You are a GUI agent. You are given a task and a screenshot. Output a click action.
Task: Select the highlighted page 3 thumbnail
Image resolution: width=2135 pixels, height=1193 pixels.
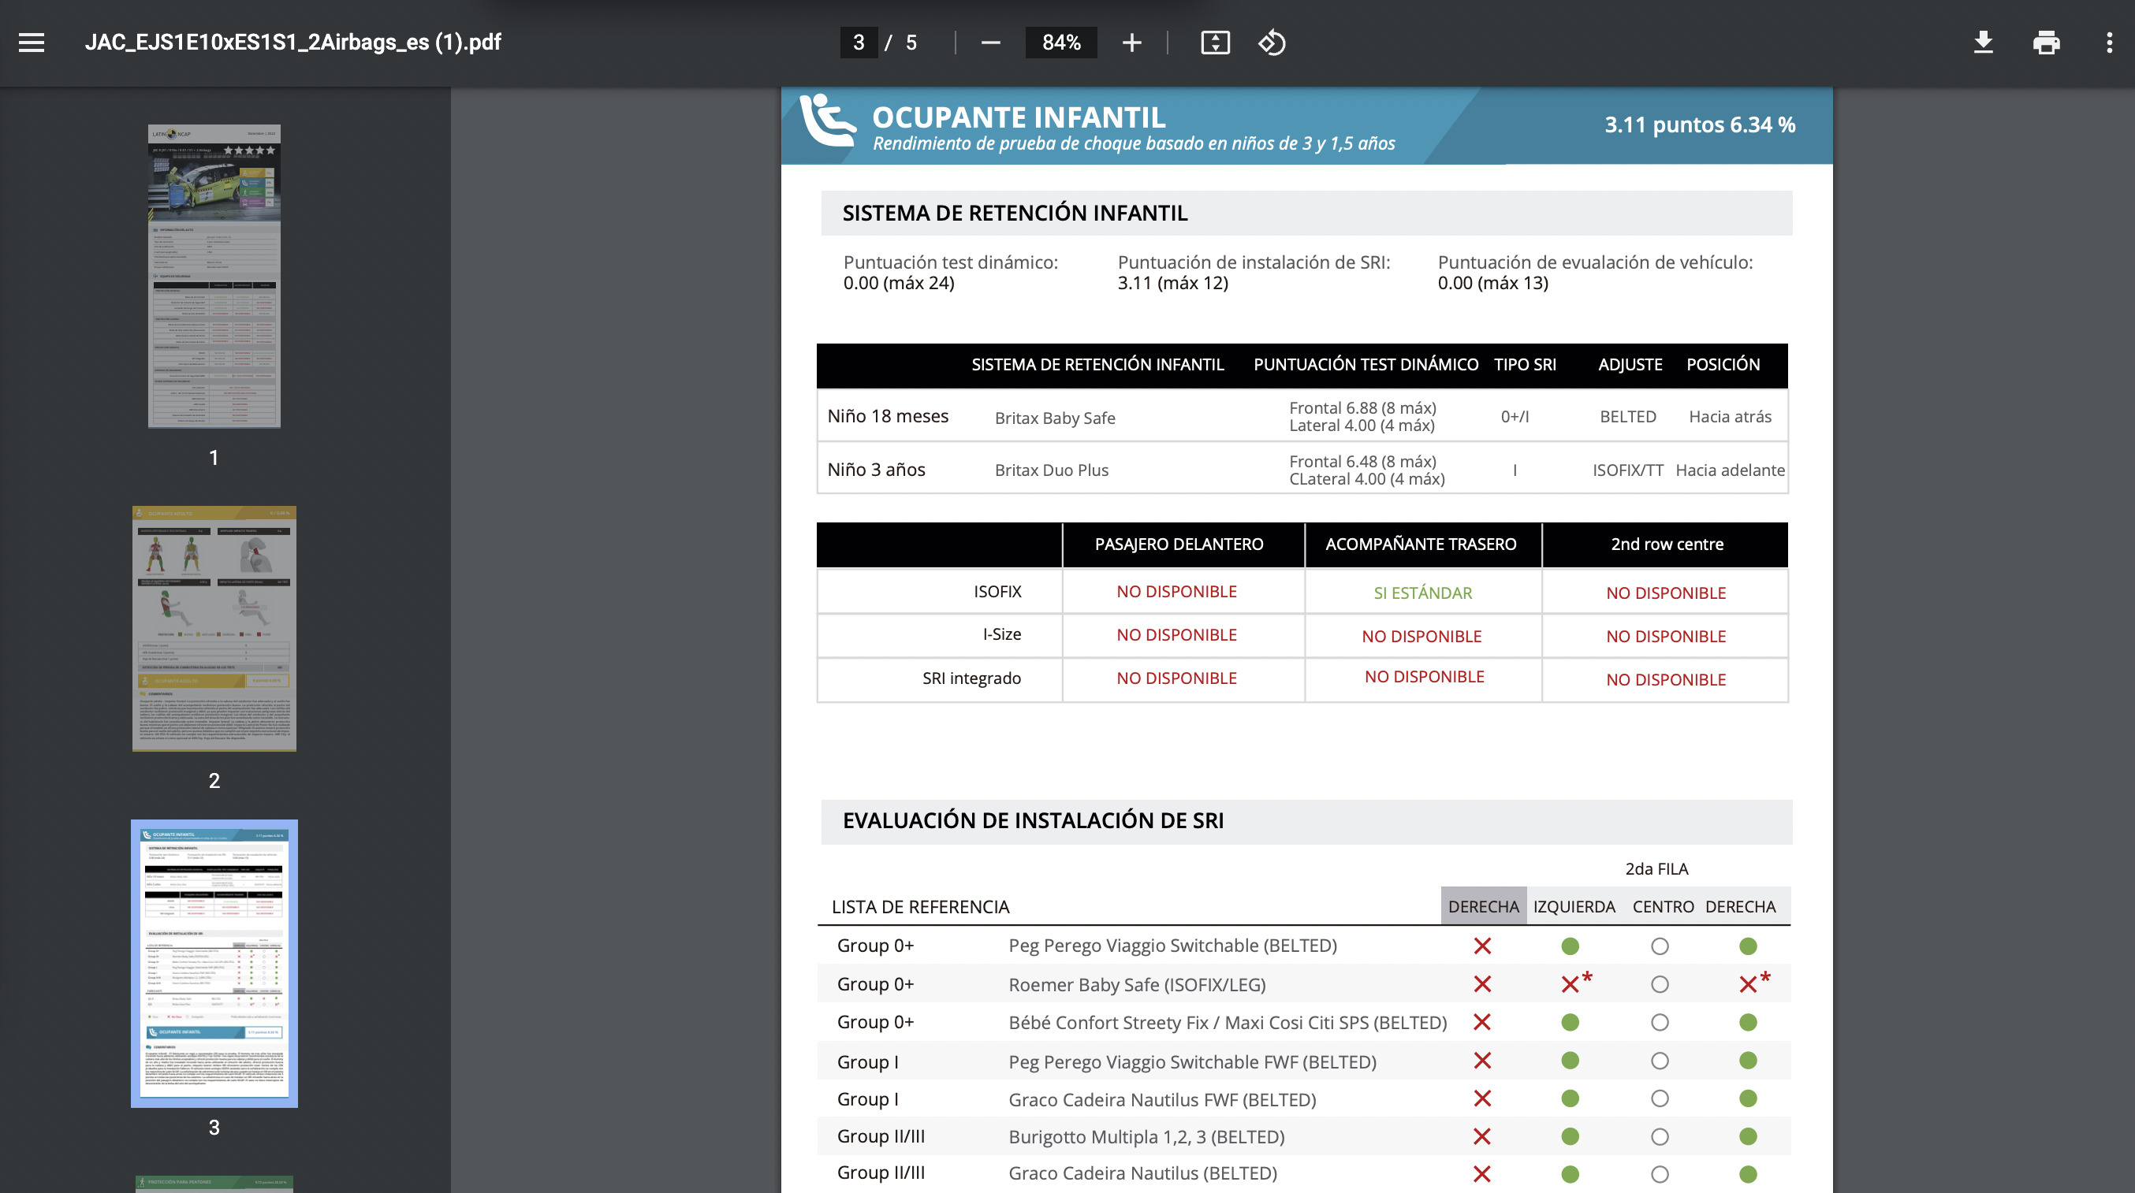pyautogui.click(x=214, y=963)
